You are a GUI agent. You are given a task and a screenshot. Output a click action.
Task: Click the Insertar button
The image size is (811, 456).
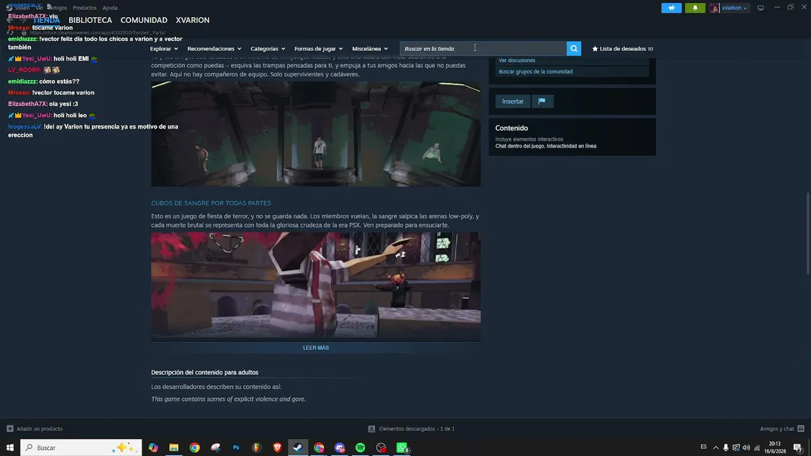[513, 101]
